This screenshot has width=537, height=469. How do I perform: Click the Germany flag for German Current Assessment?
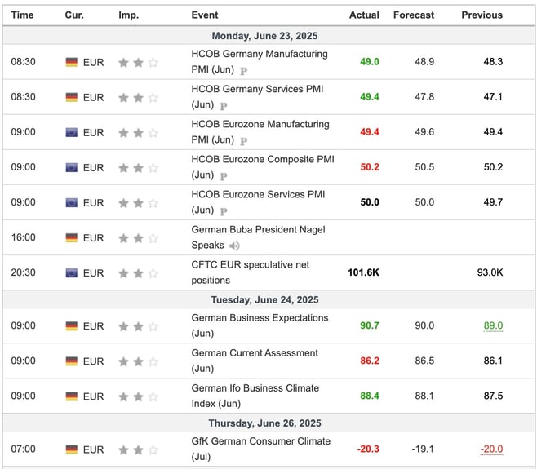coord(72,361)
